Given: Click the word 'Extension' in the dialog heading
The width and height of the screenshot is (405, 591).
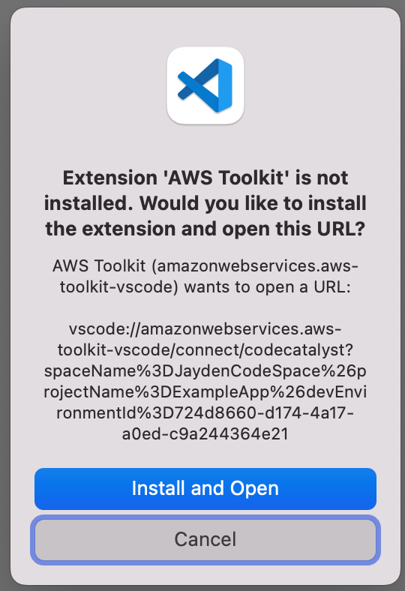Looking at the screenshot, I should click(x=110, y=178).
